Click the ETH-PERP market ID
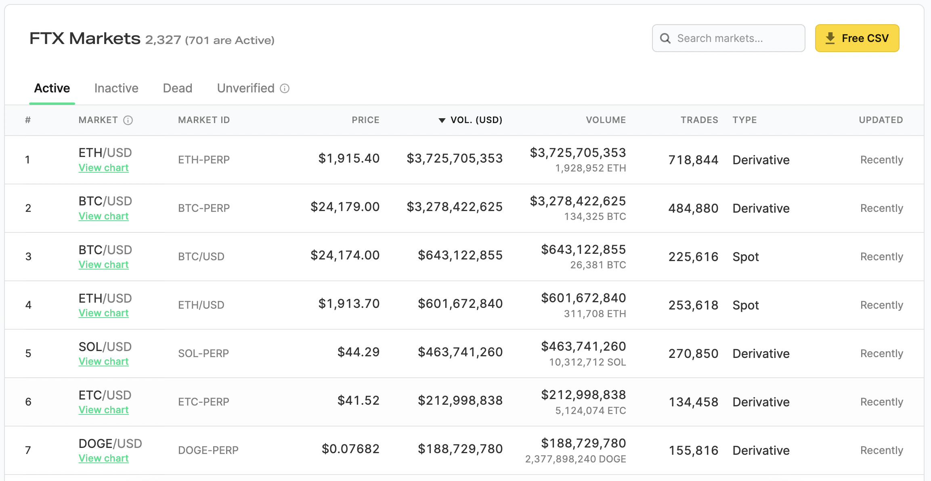Screen dimensions: 931x481 tap(204, 160)
